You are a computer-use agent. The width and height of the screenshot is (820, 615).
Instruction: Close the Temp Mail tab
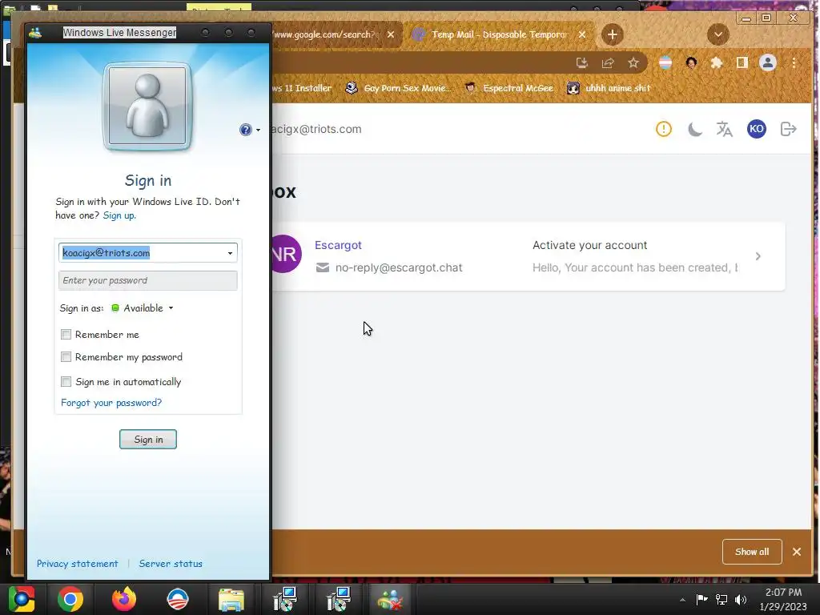tap(582, 34)
